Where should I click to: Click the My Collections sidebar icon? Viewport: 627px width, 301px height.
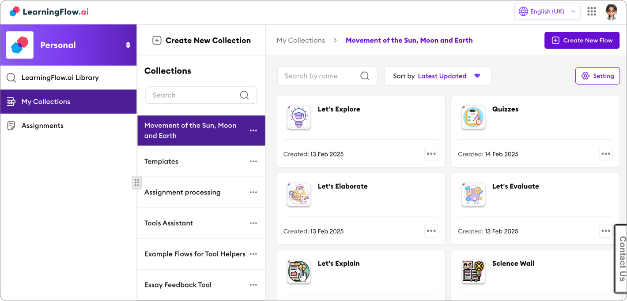point(11,102)
